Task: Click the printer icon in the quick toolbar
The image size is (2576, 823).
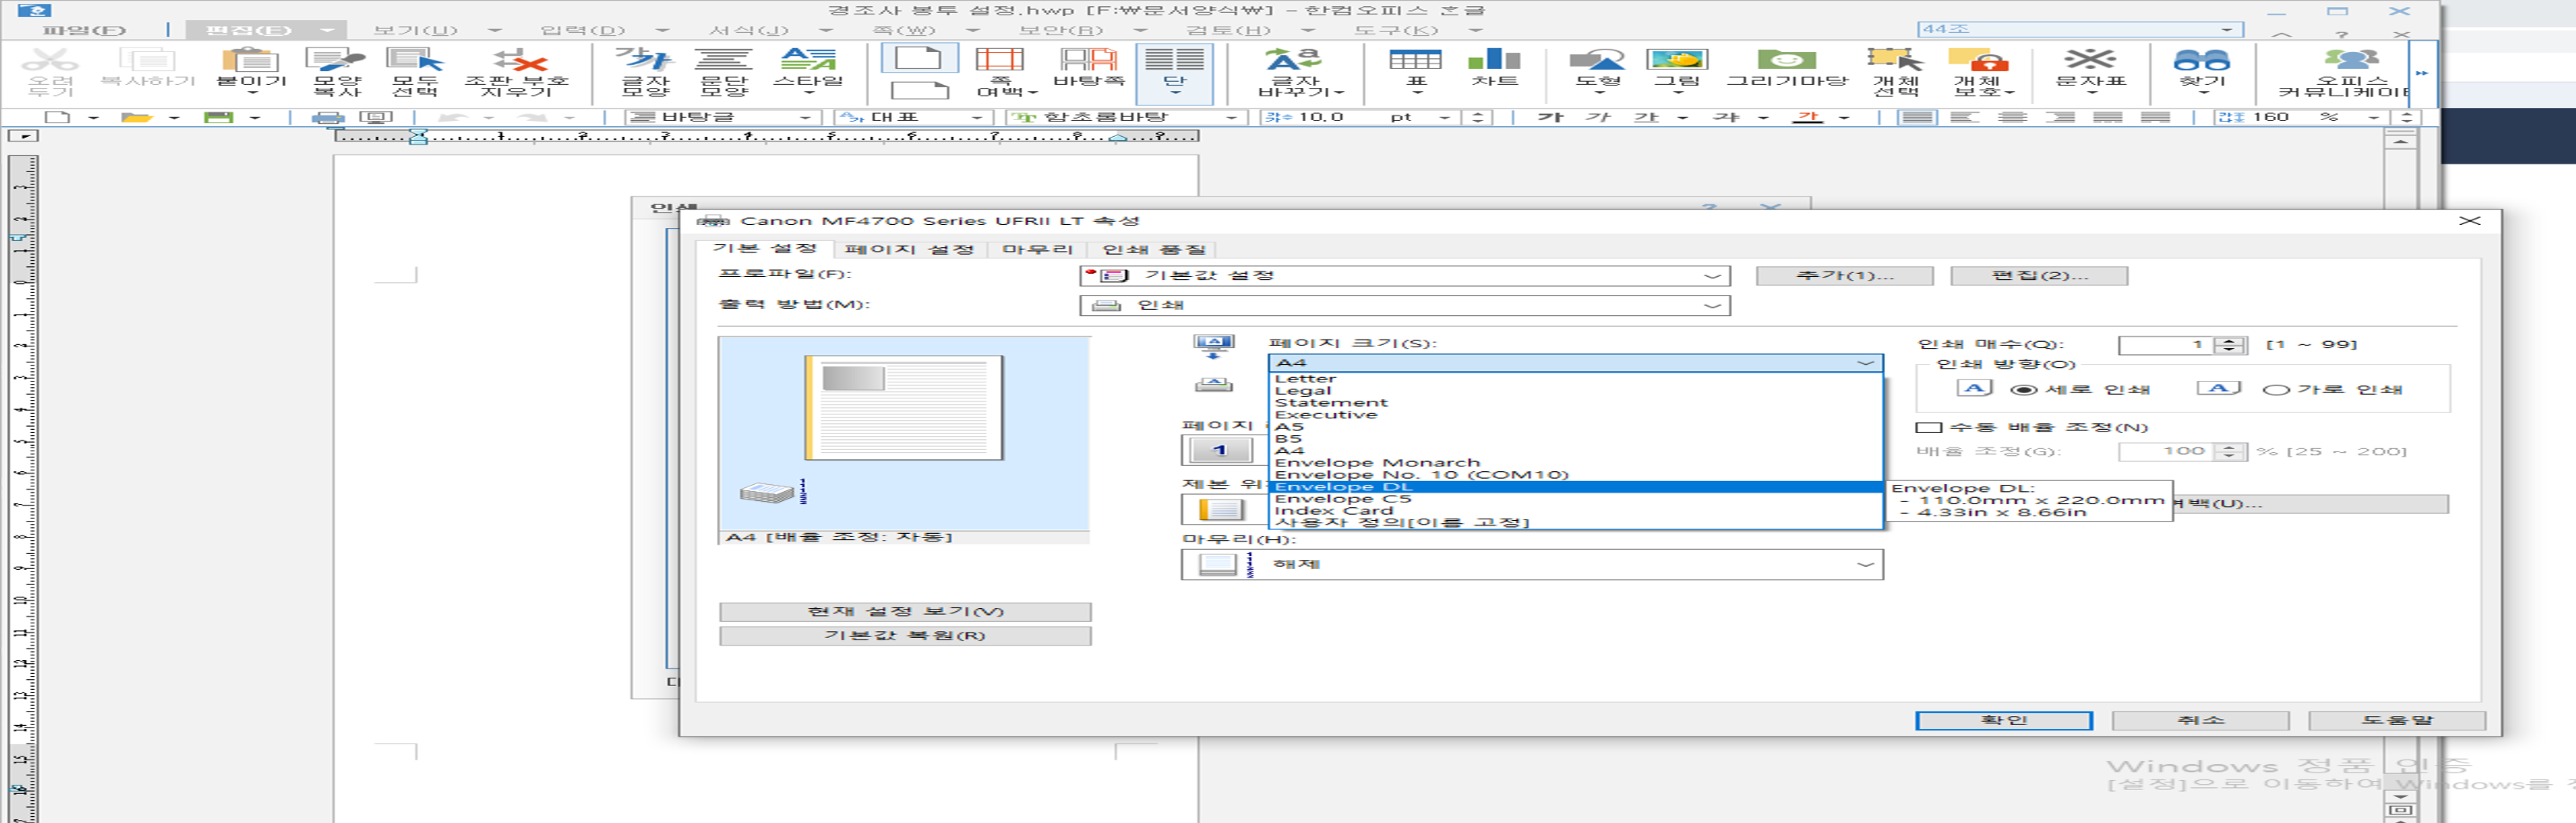Action: pos(328,117)
